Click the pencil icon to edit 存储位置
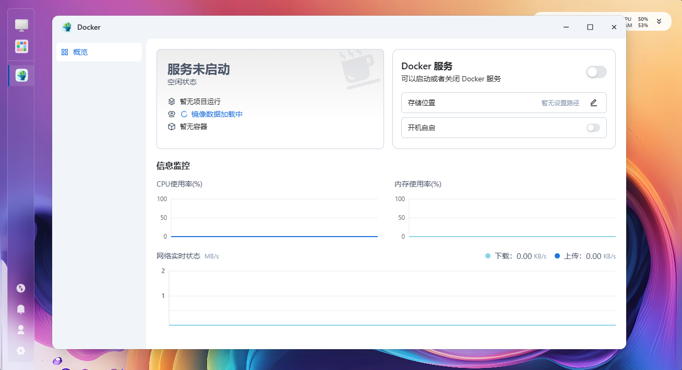 (593, 103)
